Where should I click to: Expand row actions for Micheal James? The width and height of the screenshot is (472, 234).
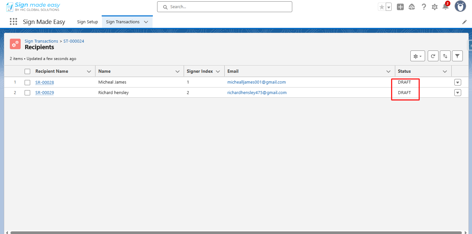click(x=458, y=82)
